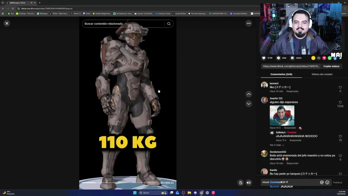Like ItsNukyt creator reply
Viewport: 348px width, 196px height.
click(x=340, y=136)
